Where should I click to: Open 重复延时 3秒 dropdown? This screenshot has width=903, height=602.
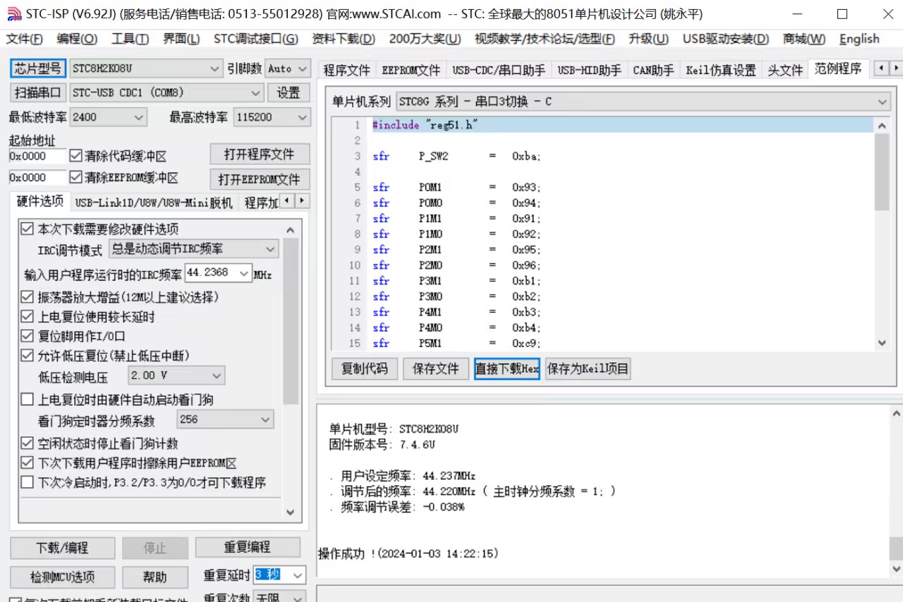pos(298,575)
